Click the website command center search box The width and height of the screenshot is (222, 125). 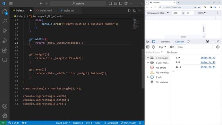point(78,3)
